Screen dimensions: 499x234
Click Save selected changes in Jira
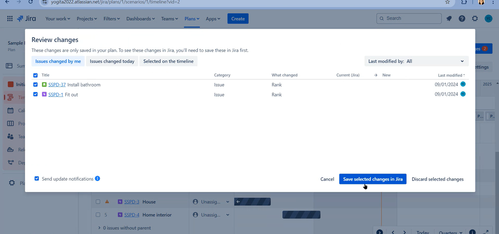(x=373, y=179)
